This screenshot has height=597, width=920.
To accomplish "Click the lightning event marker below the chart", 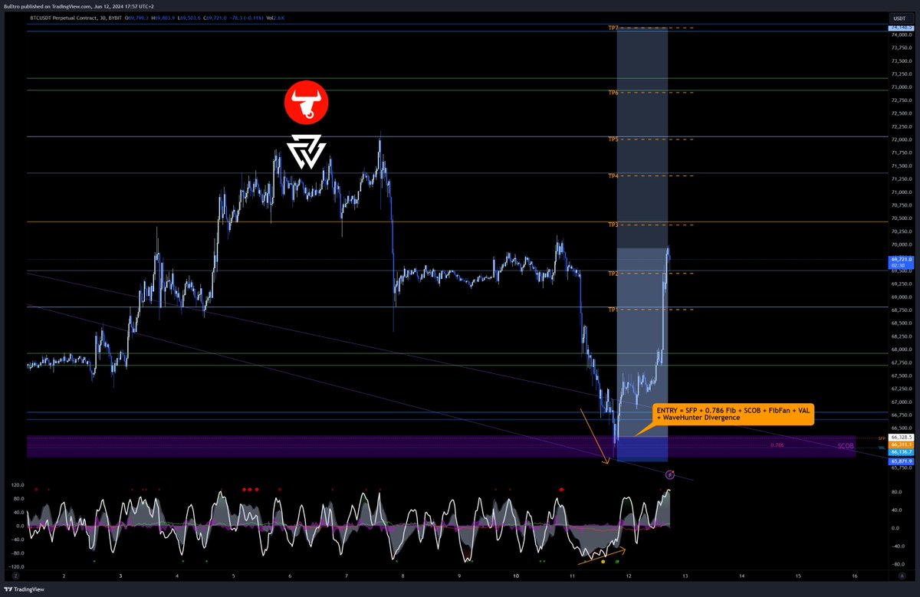I will point(670,475).
